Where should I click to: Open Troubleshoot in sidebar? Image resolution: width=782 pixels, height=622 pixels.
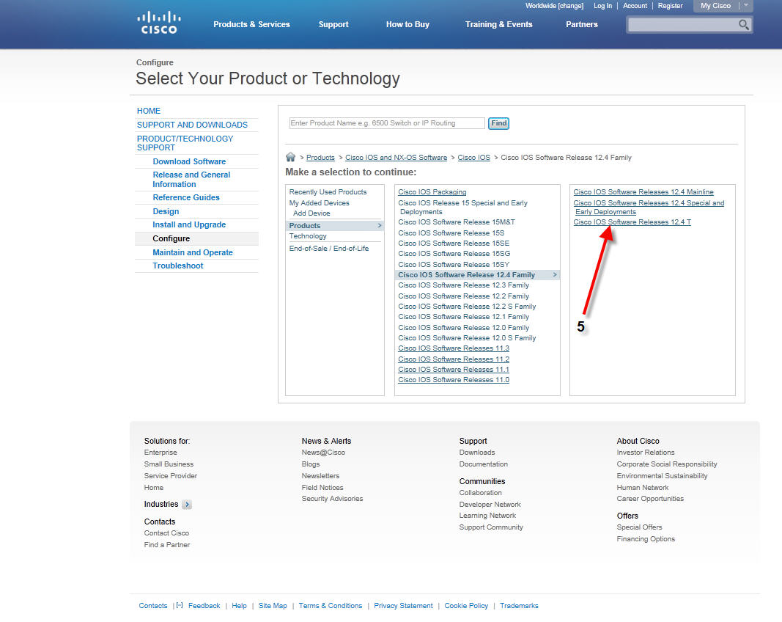[178, 266]
